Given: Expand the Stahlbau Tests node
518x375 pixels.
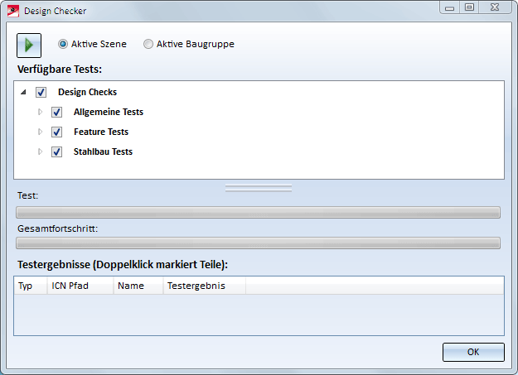Looking at the screenshot, I should pyautogui.click(x=40, y=151).
